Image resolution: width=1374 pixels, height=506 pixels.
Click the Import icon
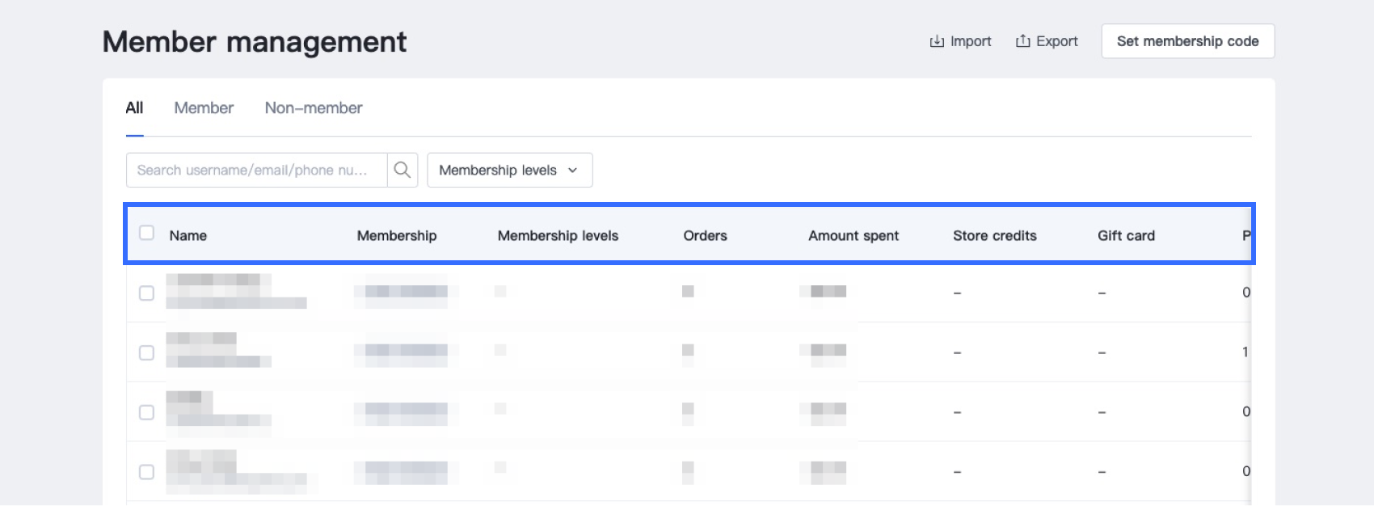pyautogui.click(x=937, y=41)
